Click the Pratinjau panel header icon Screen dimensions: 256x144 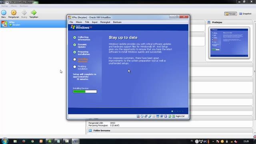(x=209, y=22)
